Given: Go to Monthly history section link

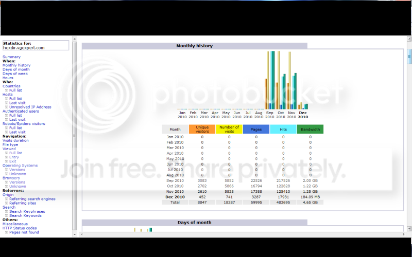Looking at the screenshot, I should pyautogui.click(x=16, y=65).
